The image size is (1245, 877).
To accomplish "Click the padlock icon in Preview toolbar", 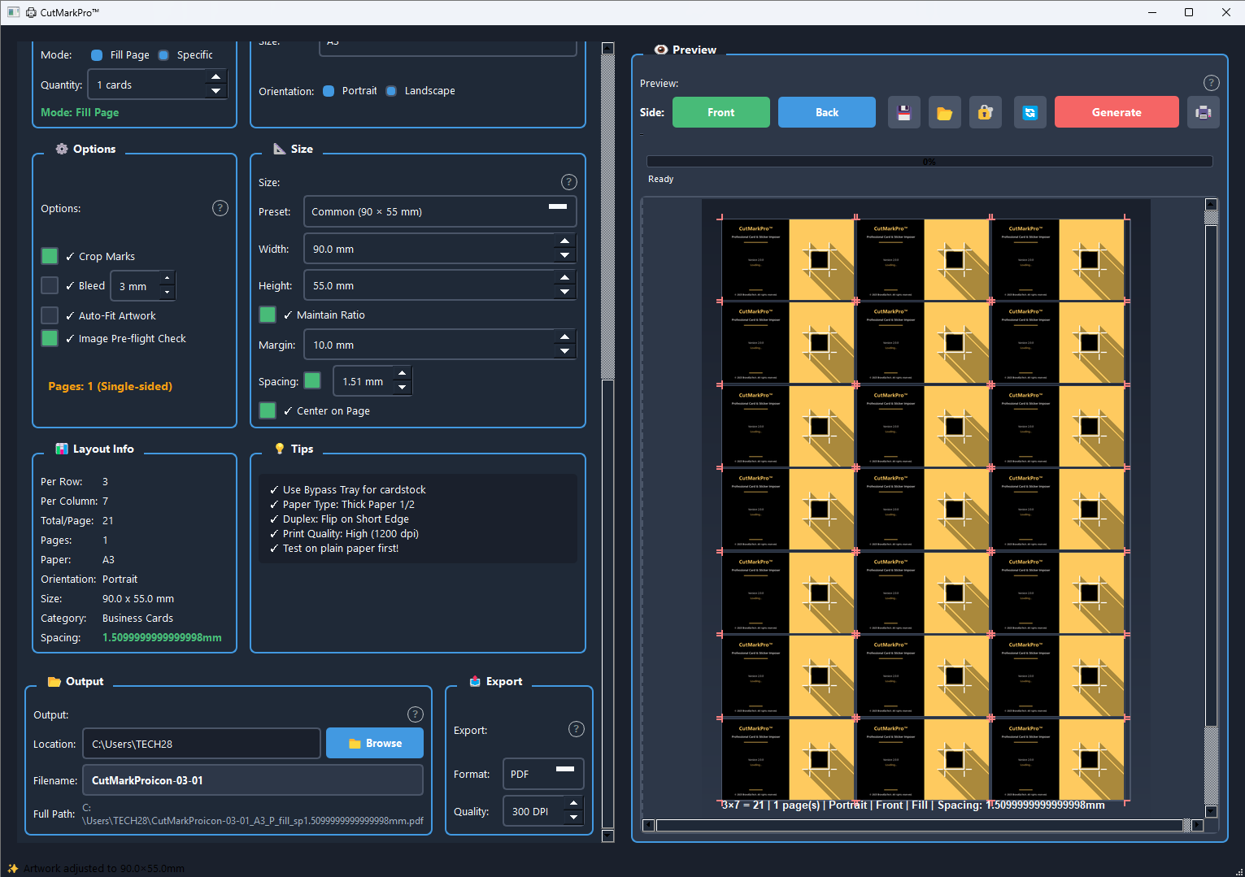I will tap(985, 113).
